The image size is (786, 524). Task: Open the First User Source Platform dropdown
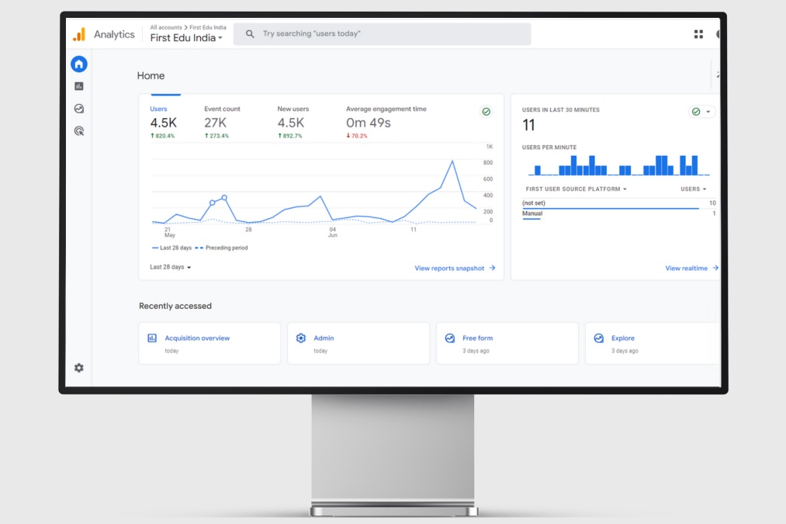[576, 189]
